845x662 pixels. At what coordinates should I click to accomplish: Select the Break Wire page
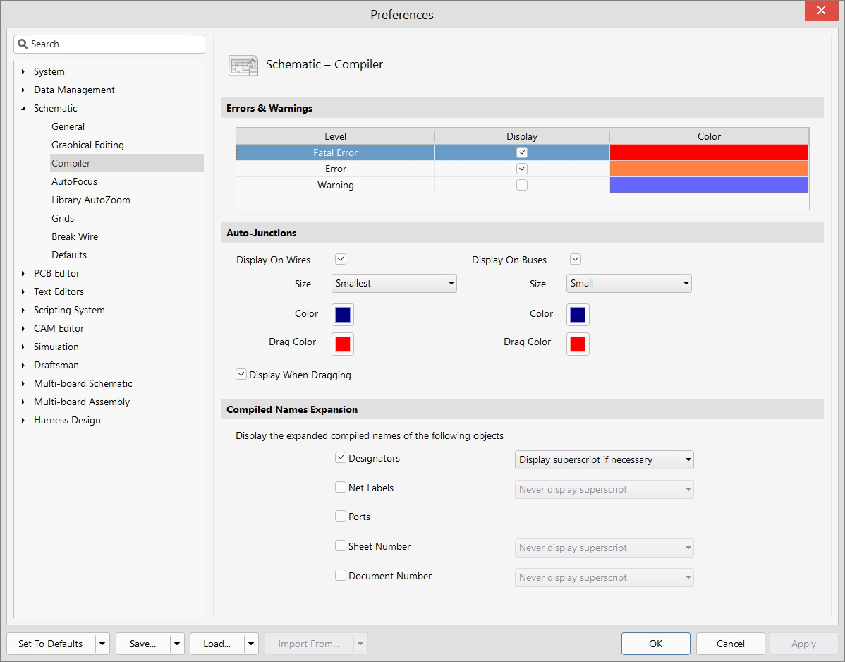coord(74,236)
